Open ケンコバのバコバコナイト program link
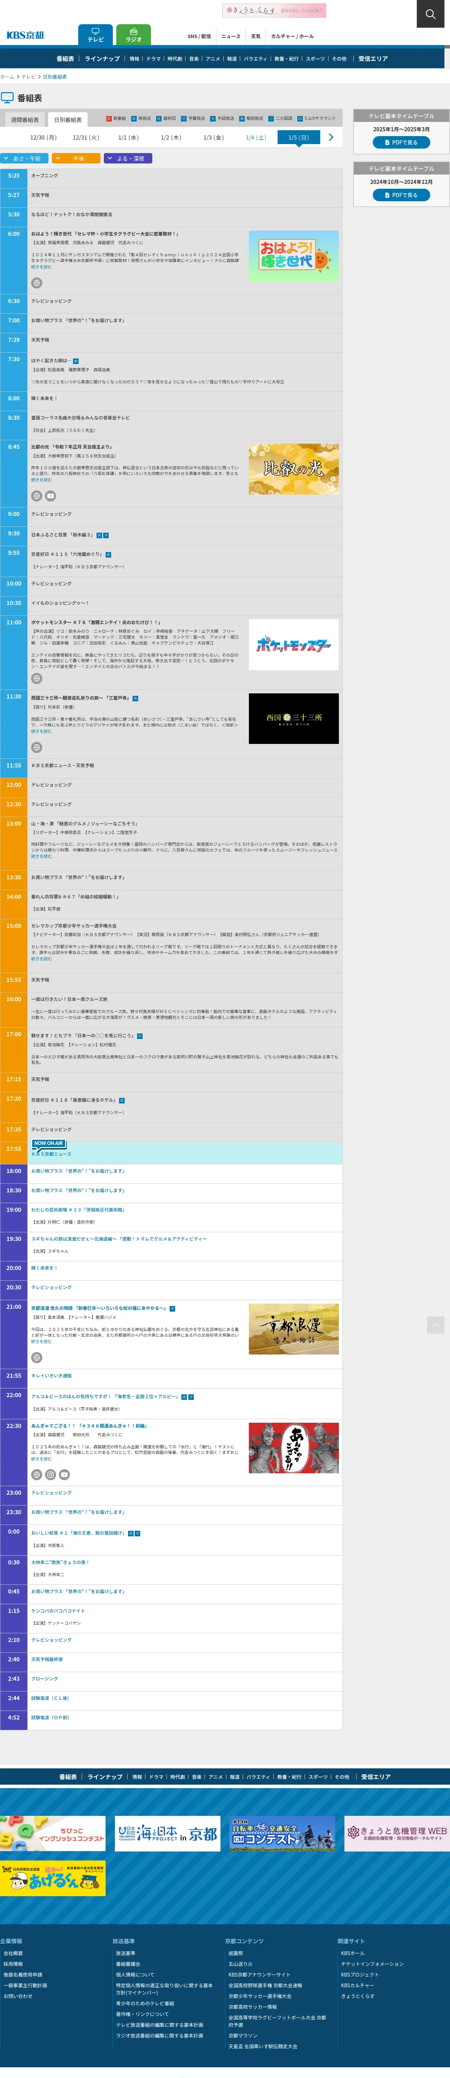The height and width of the screenshot is (2078, 450). 58,1611
